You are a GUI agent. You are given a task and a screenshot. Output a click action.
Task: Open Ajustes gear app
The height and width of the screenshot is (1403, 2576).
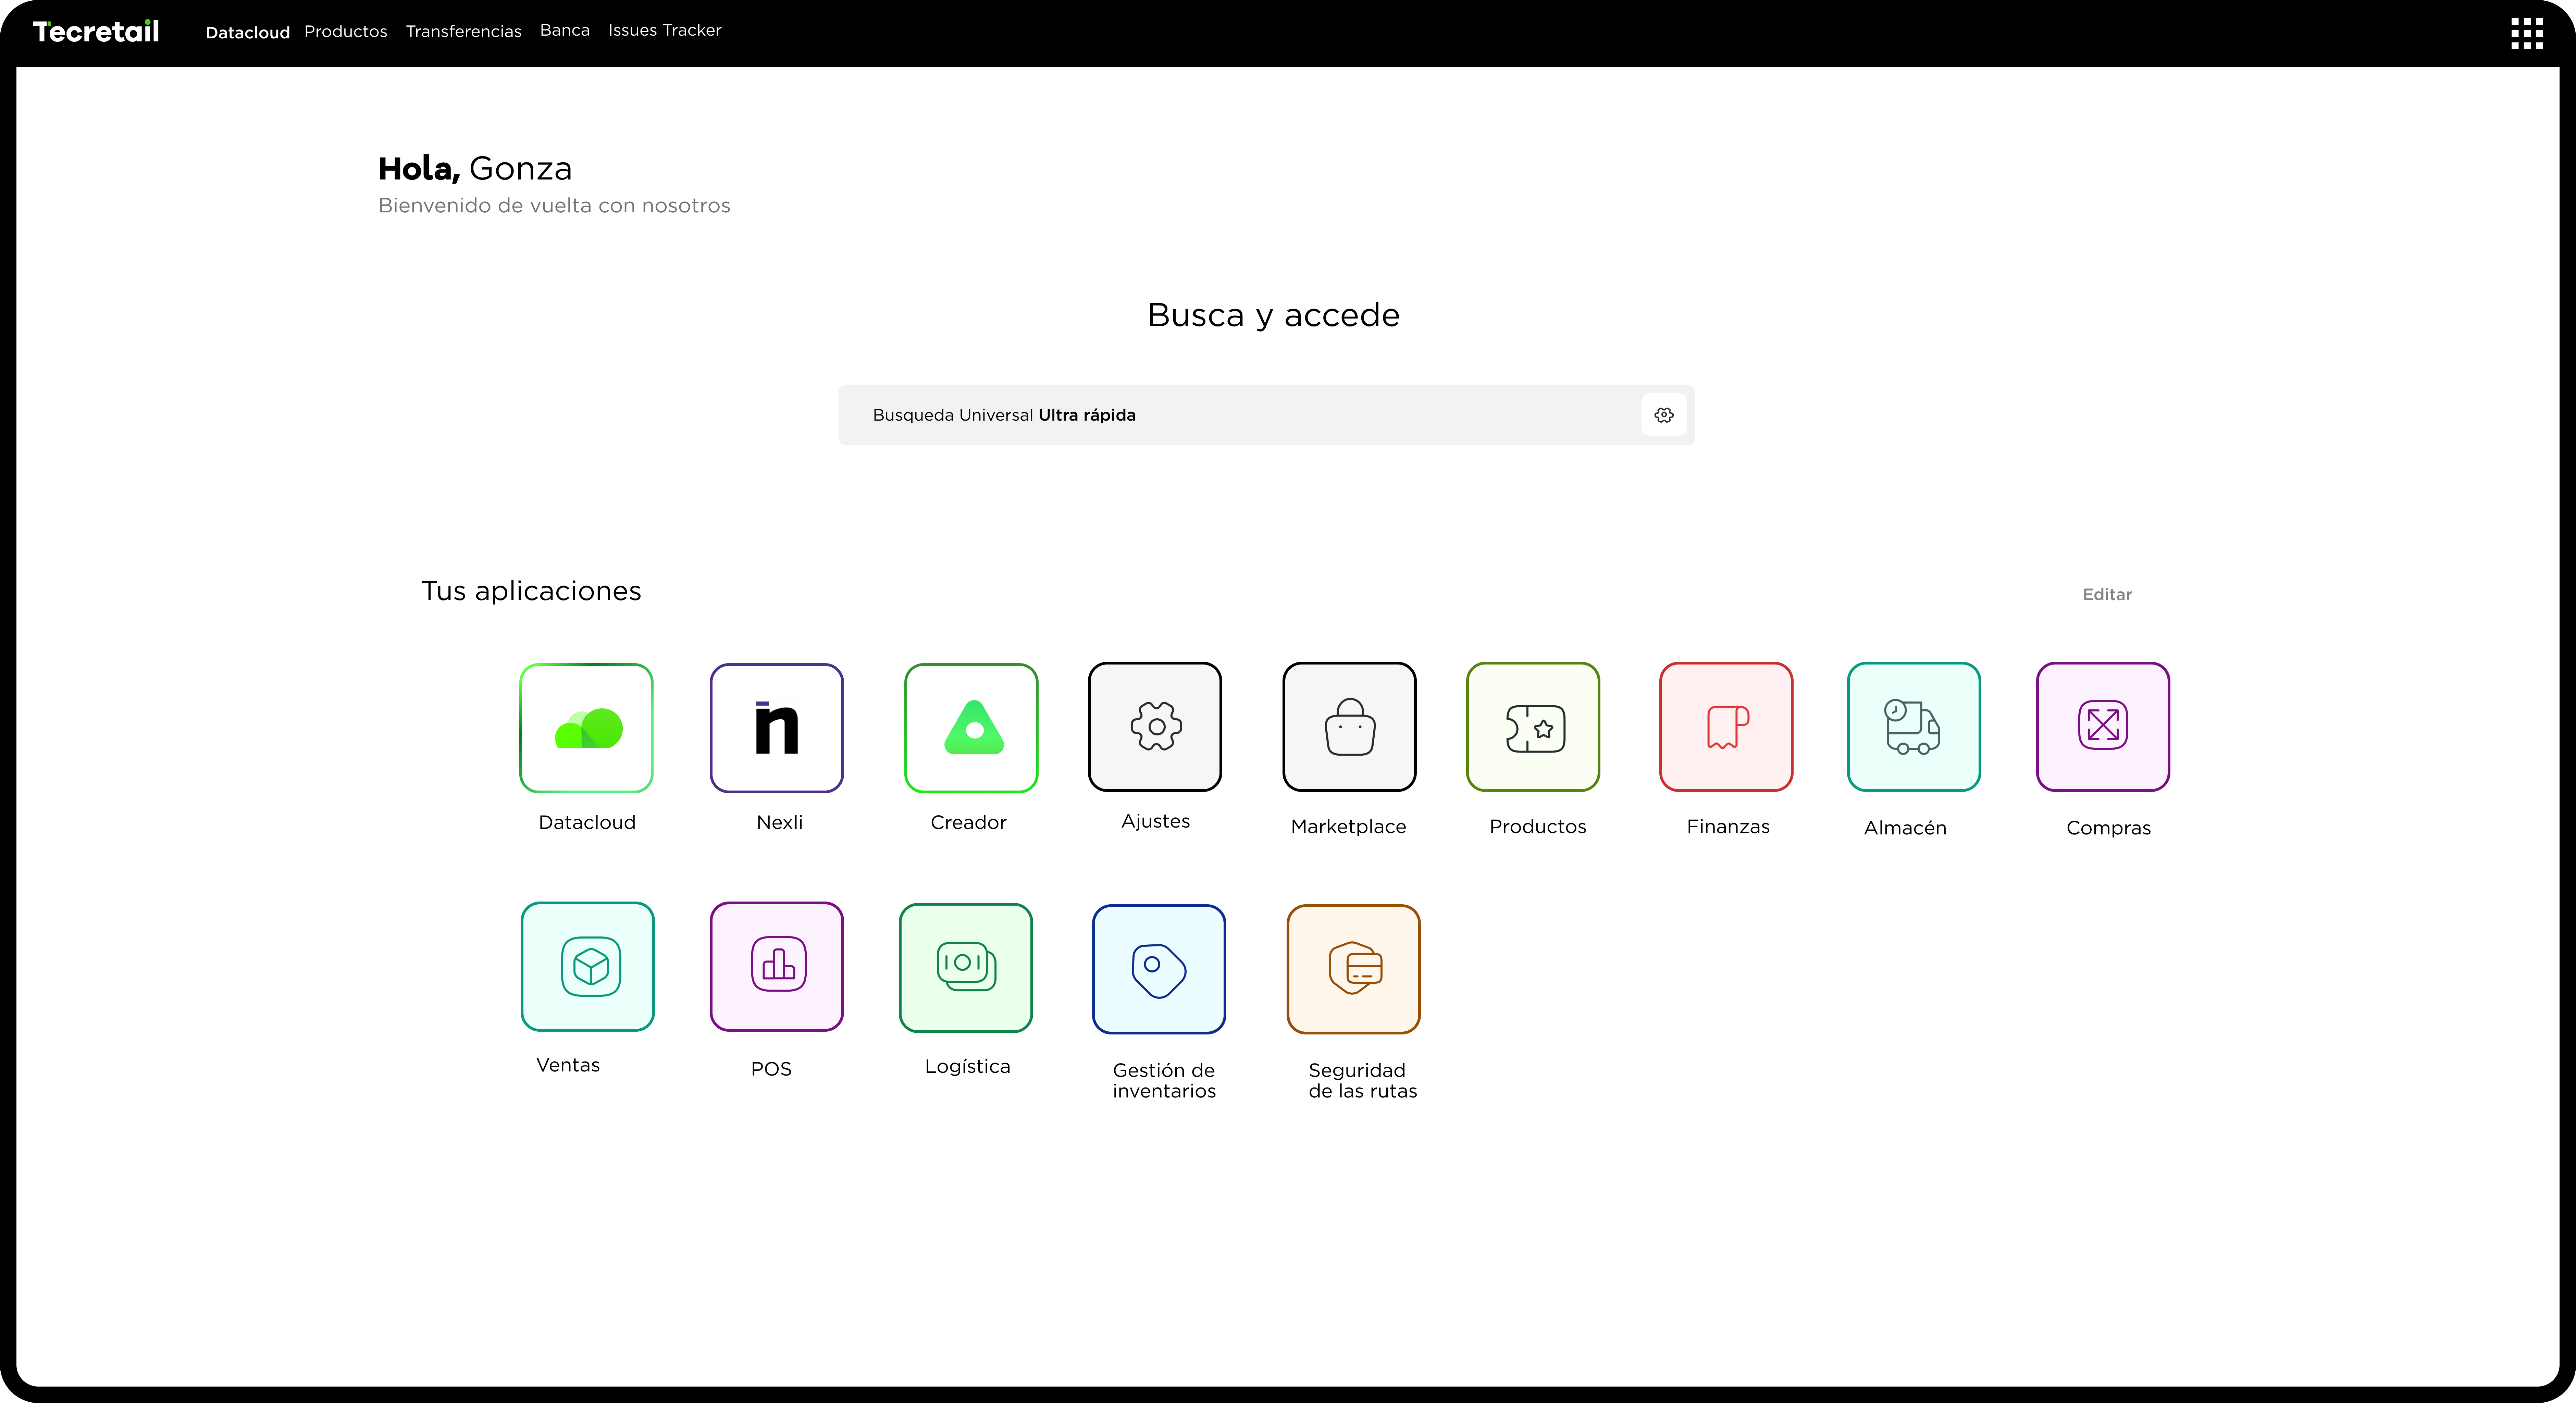[x=1155, y=727]
